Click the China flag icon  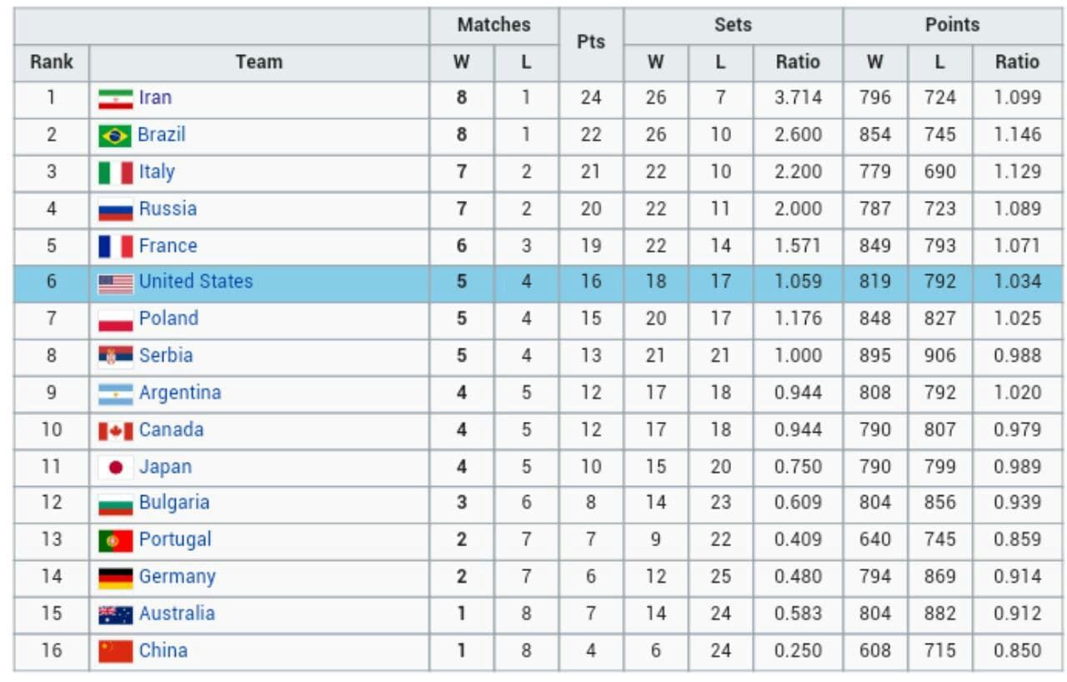coord(115,651)
